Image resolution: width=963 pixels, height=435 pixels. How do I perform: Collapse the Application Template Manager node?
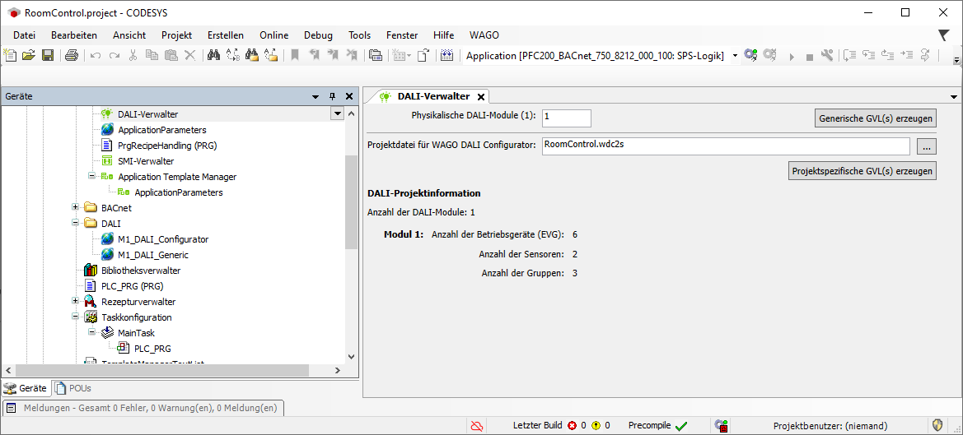tap(92, 177)
